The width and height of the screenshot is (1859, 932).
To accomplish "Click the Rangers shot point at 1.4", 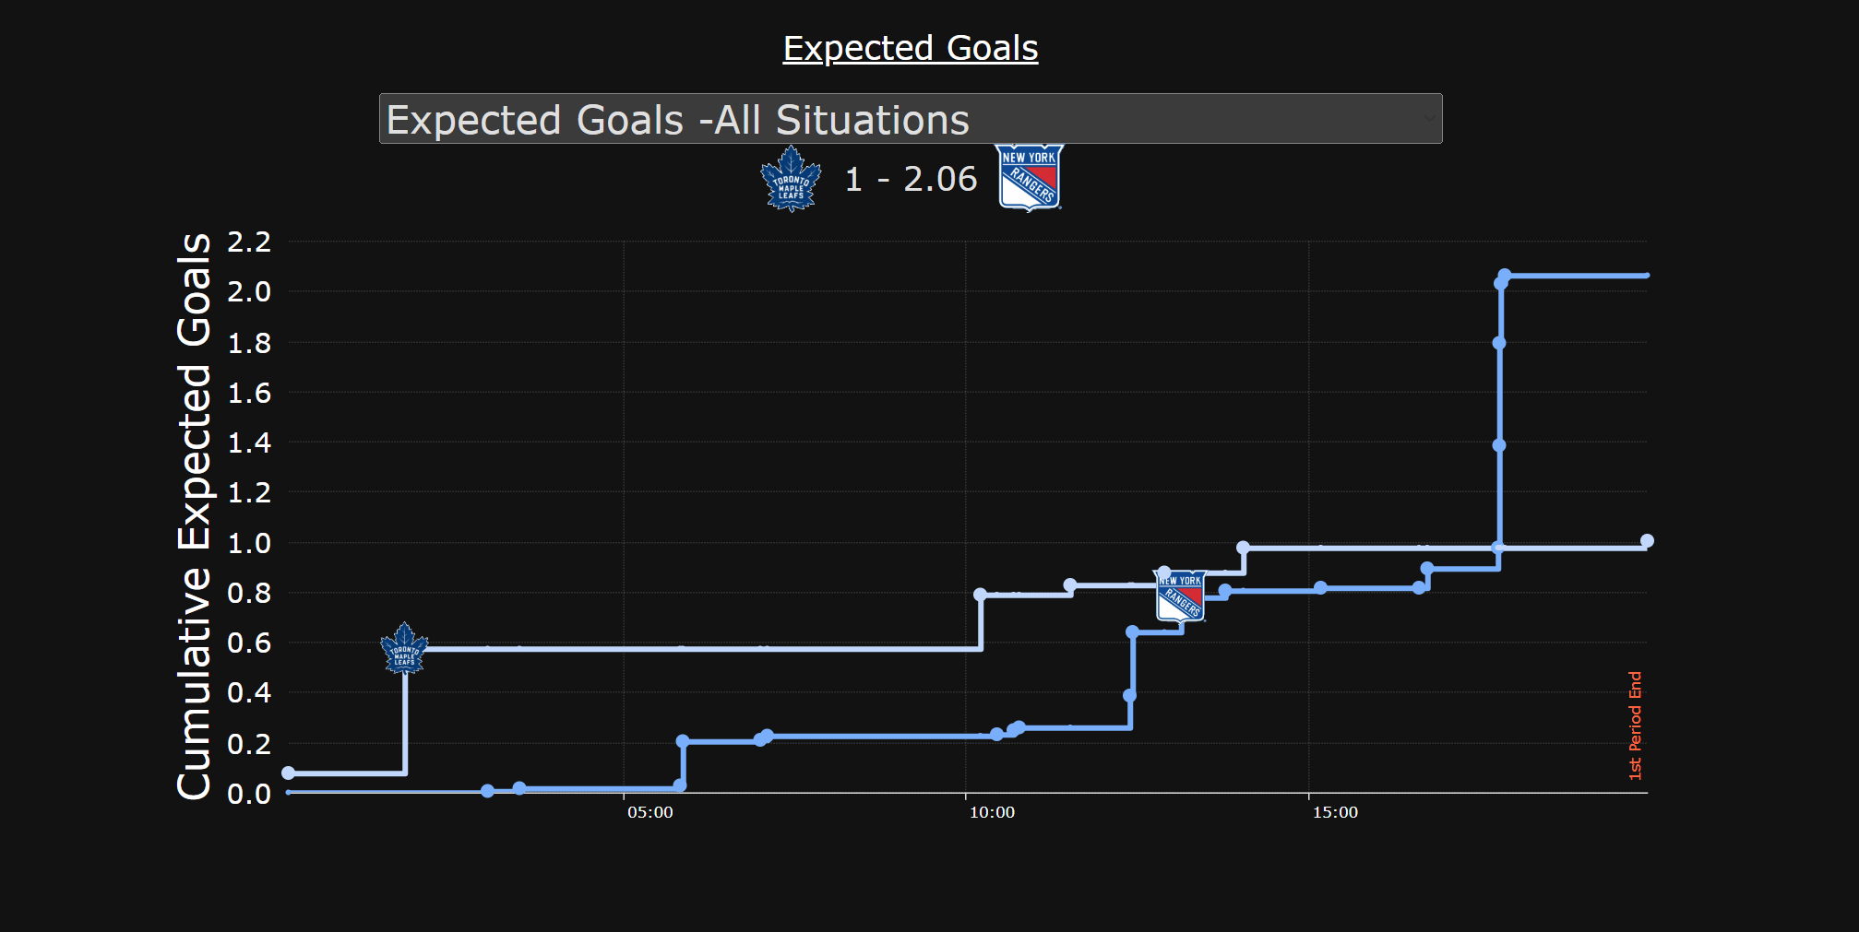I will pyautogui.click(x=1499, y=445).
